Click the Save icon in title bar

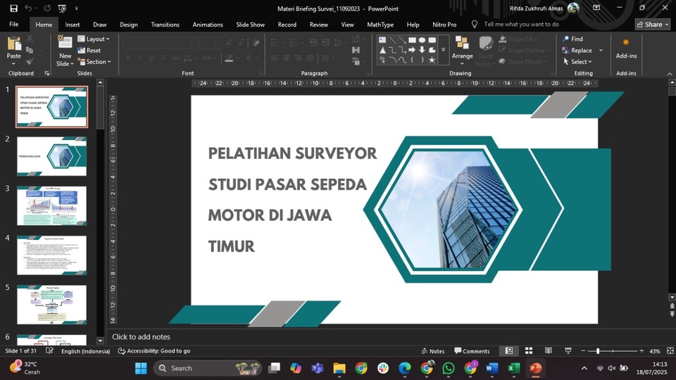pyautogui.click(x=13, y=8)
